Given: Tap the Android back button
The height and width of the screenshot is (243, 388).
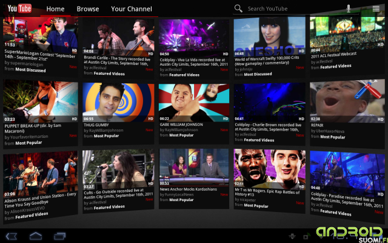Looking at the screenshot, I should tap(11, 236).
